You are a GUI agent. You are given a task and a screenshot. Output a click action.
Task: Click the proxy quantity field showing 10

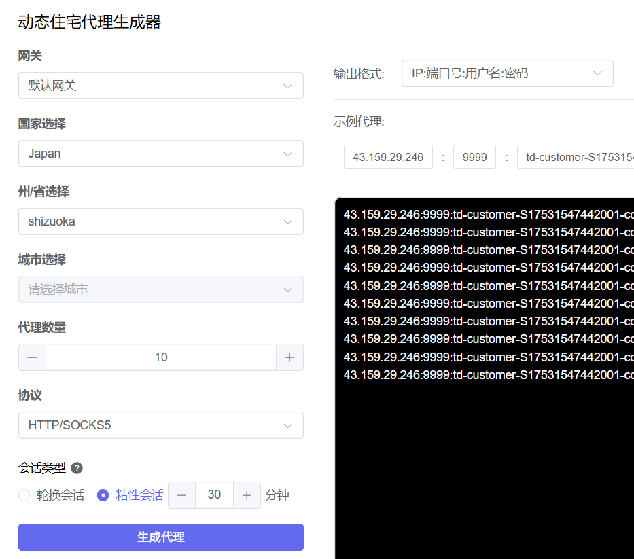coord(161,357)
